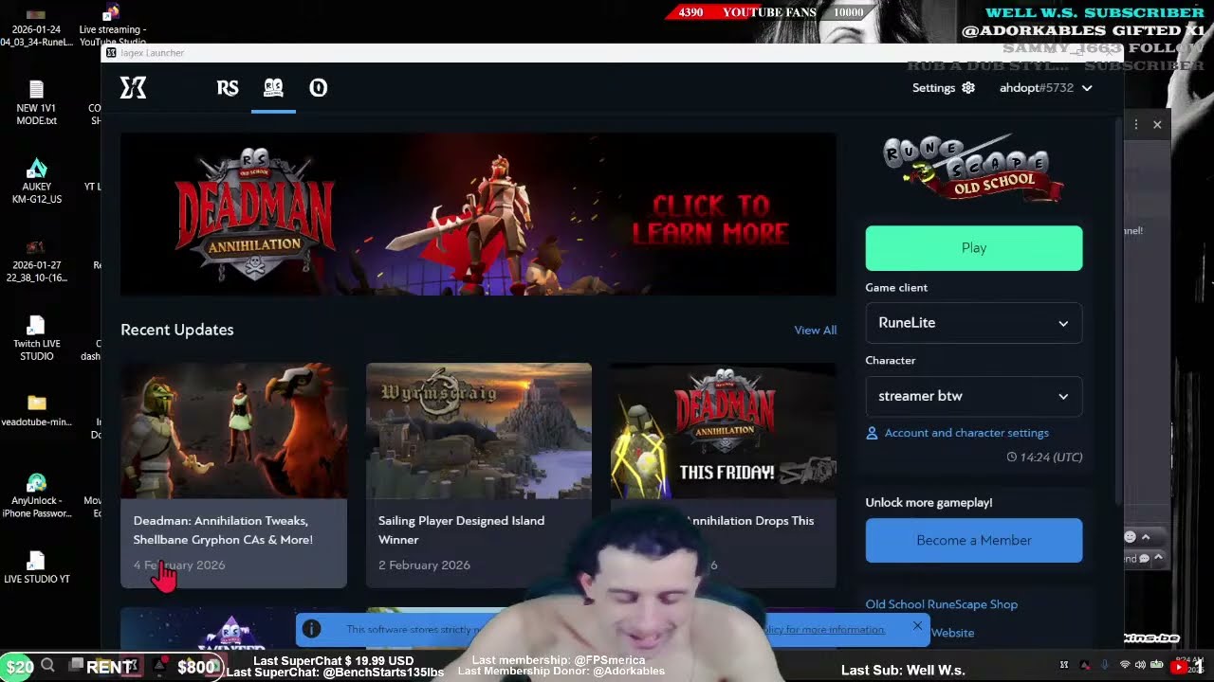Open AUKEY KM-G12_US desktop shortcut
1214x682 pixels.
tap(36, 181)
